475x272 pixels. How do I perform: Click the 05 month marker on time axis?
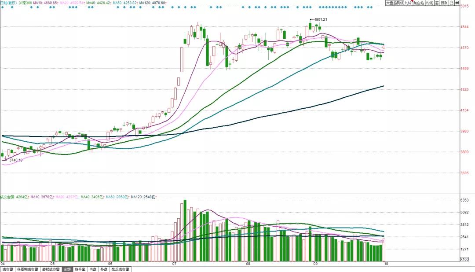pyautogui.click(x=52, y=264)
